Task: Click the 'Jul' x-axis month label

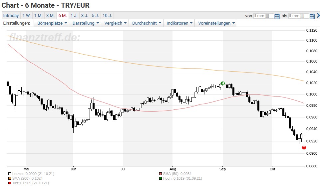Action: 123,169
